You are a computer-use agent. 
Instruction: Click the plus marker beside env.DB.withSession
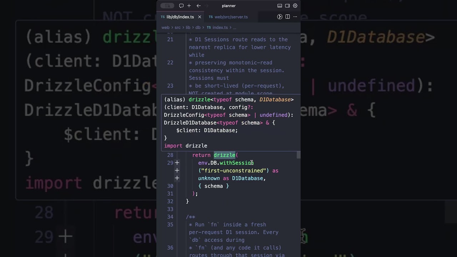pos(177,163)
